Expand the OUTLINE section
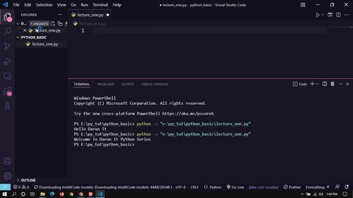 18,180
